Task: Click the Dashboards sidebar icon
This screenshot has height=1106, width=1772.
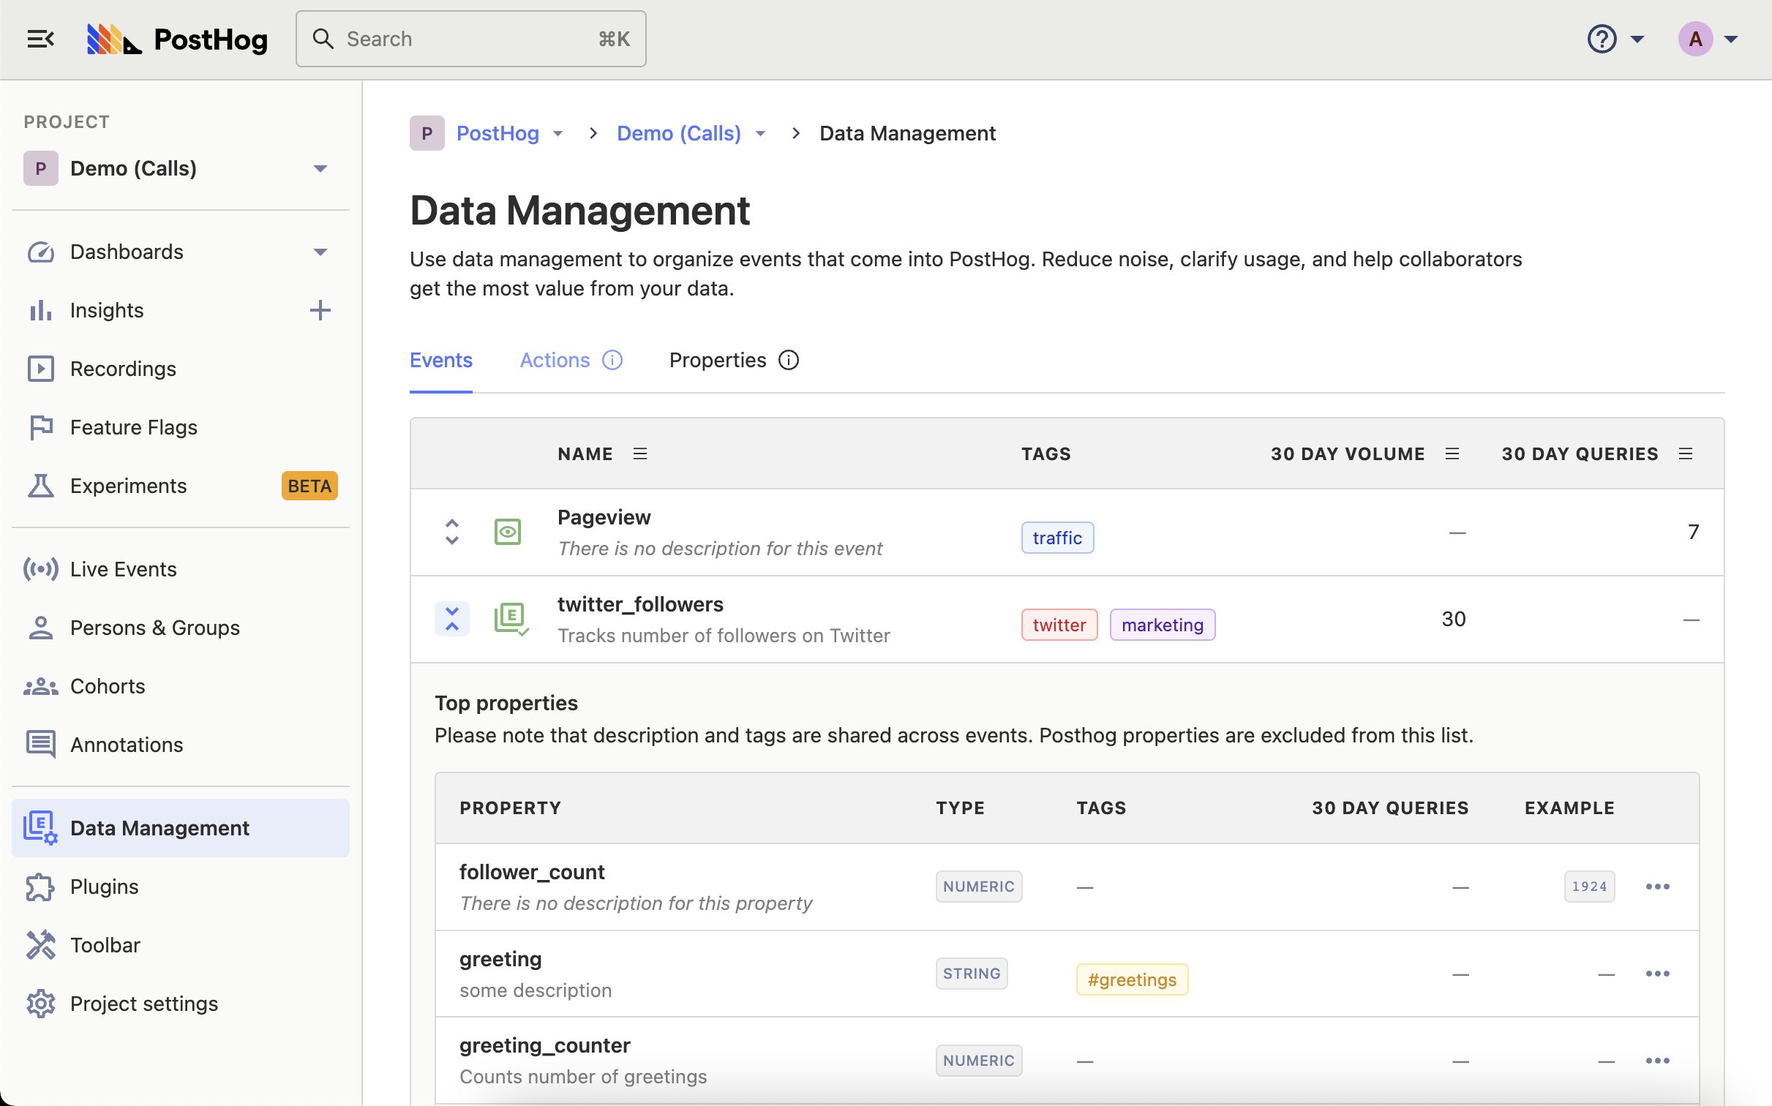Action: click(40, 249)
